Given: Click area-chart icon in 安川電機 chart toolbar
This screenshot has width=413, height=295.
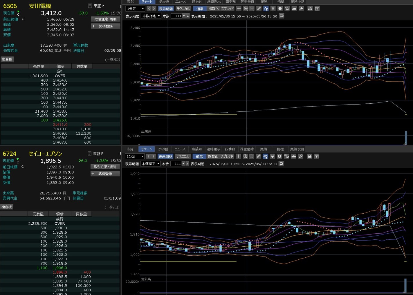Looking at the screenshot, I should pyautogui.click(x=294, y=9).
